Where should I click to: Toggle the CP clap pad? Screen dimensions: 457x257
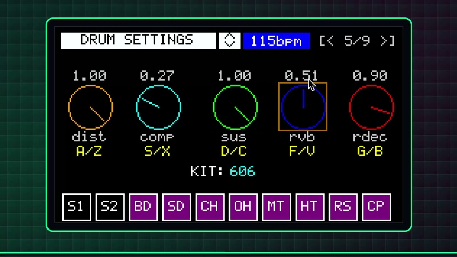pos(376,207)
